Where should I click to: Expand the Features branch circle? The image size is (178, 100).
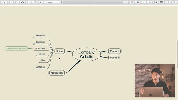(x=36, y=56)
